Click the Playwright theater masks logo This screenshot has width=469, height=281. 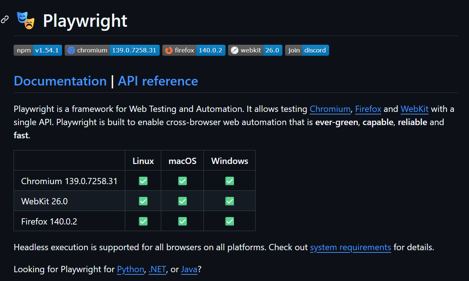26,21
